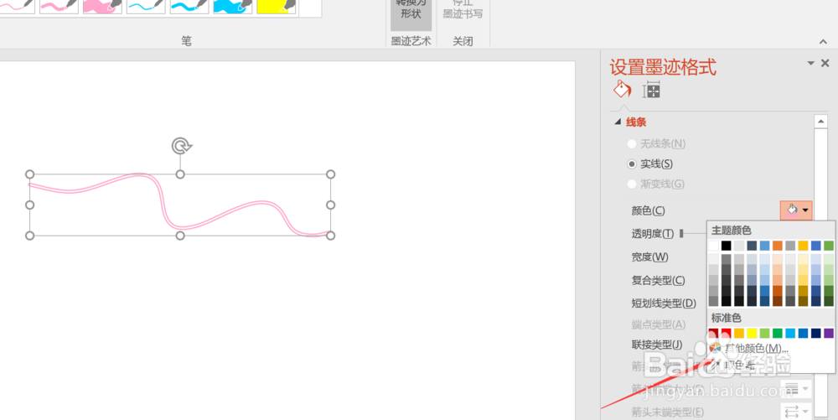Click the pane scrollbar up arrow
Viewport: 838px width, 420px height.
pos(821,122)
